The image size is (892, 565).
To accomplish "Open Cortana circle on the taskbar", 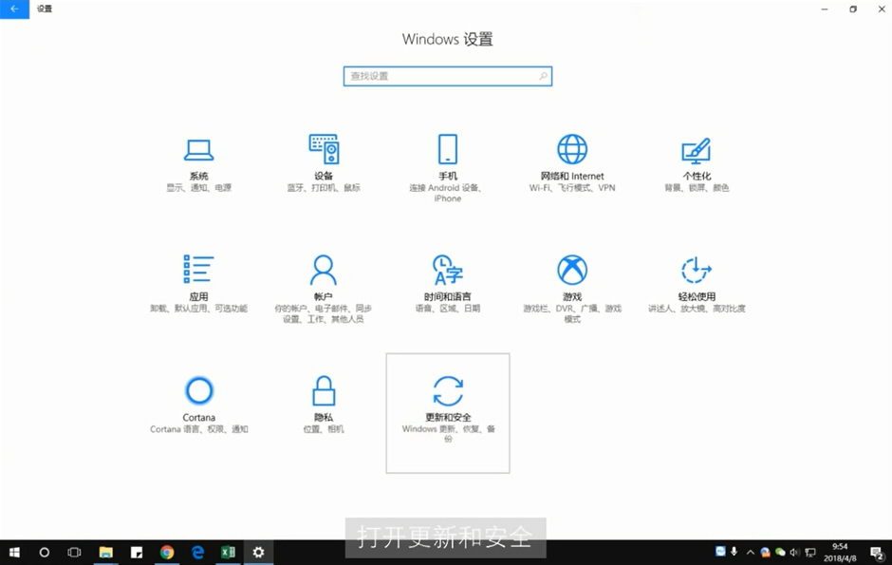I will (x=45, y=552).
